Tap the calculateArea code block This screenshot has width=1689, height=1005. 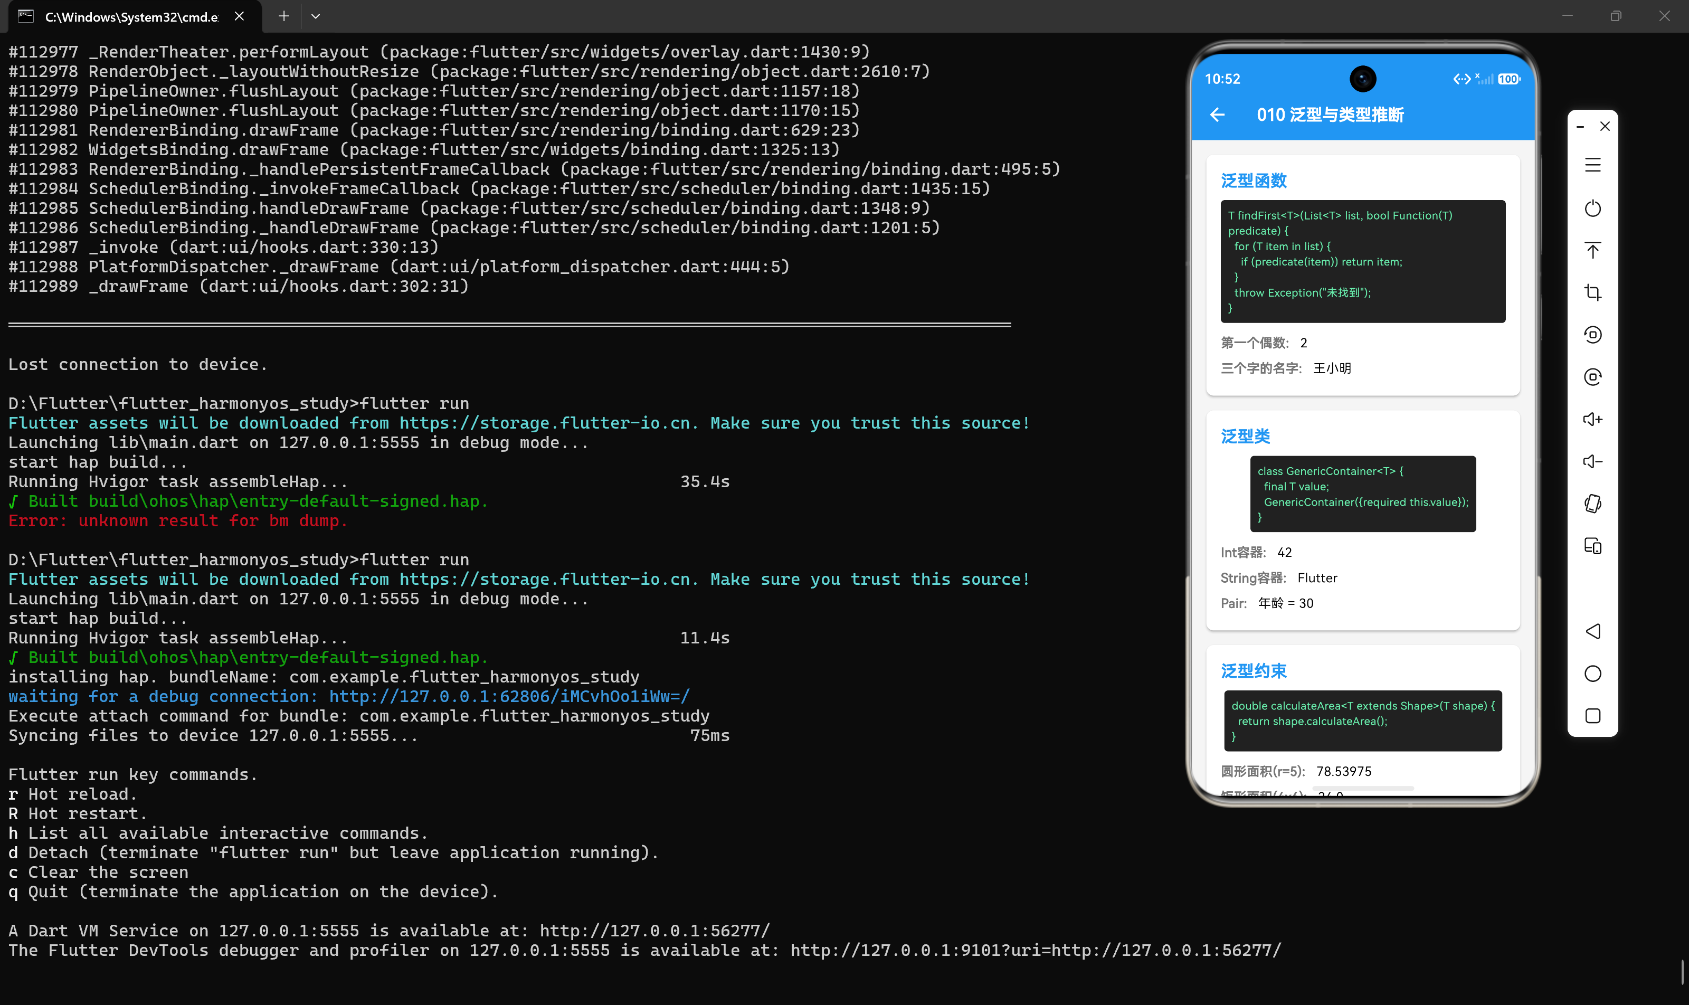[x=1363, y=720]
